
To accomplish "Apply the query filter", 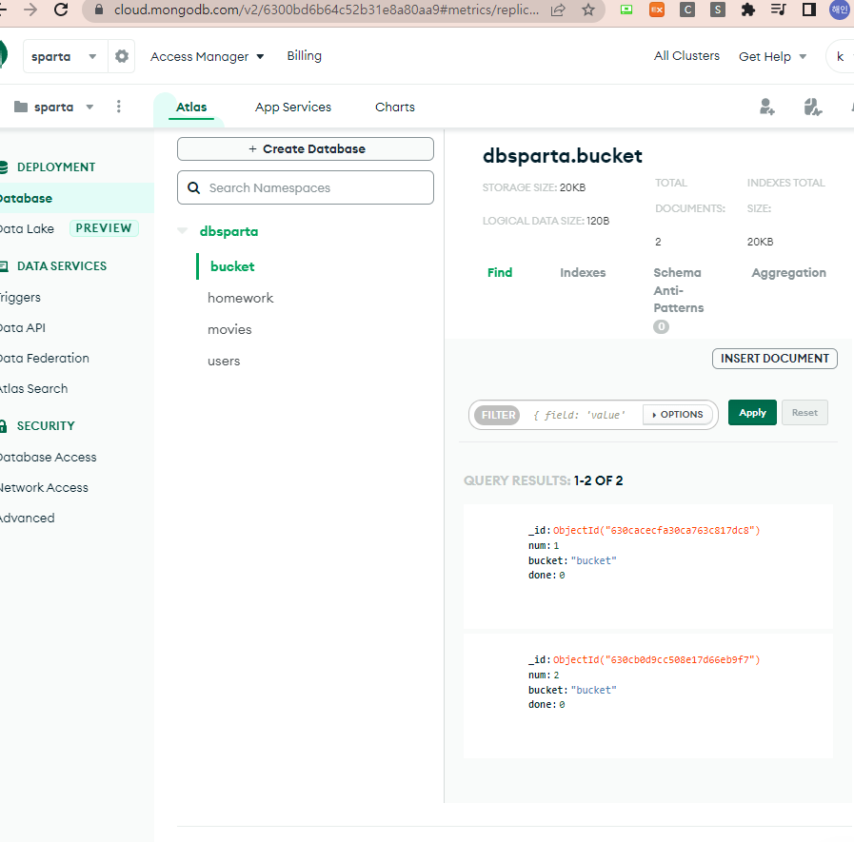I will pos(752,413).
